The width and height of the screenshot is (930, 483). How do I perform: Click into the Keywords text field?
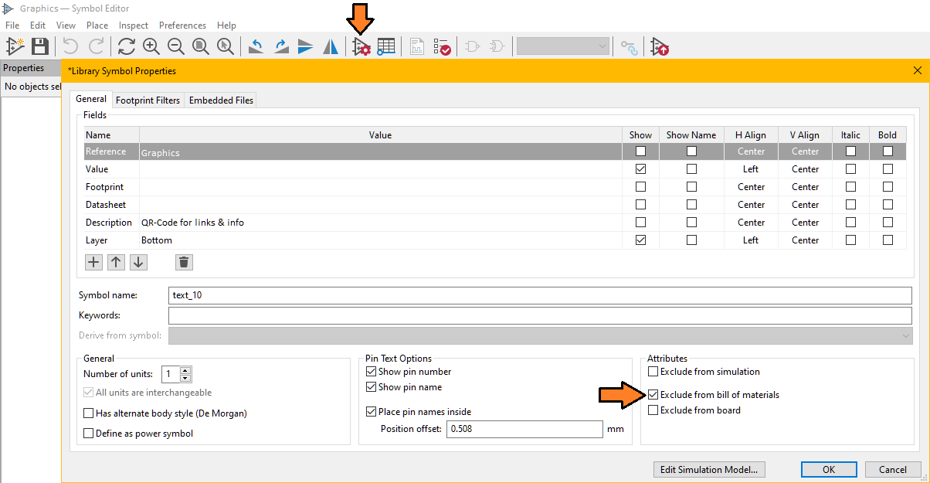539,315
